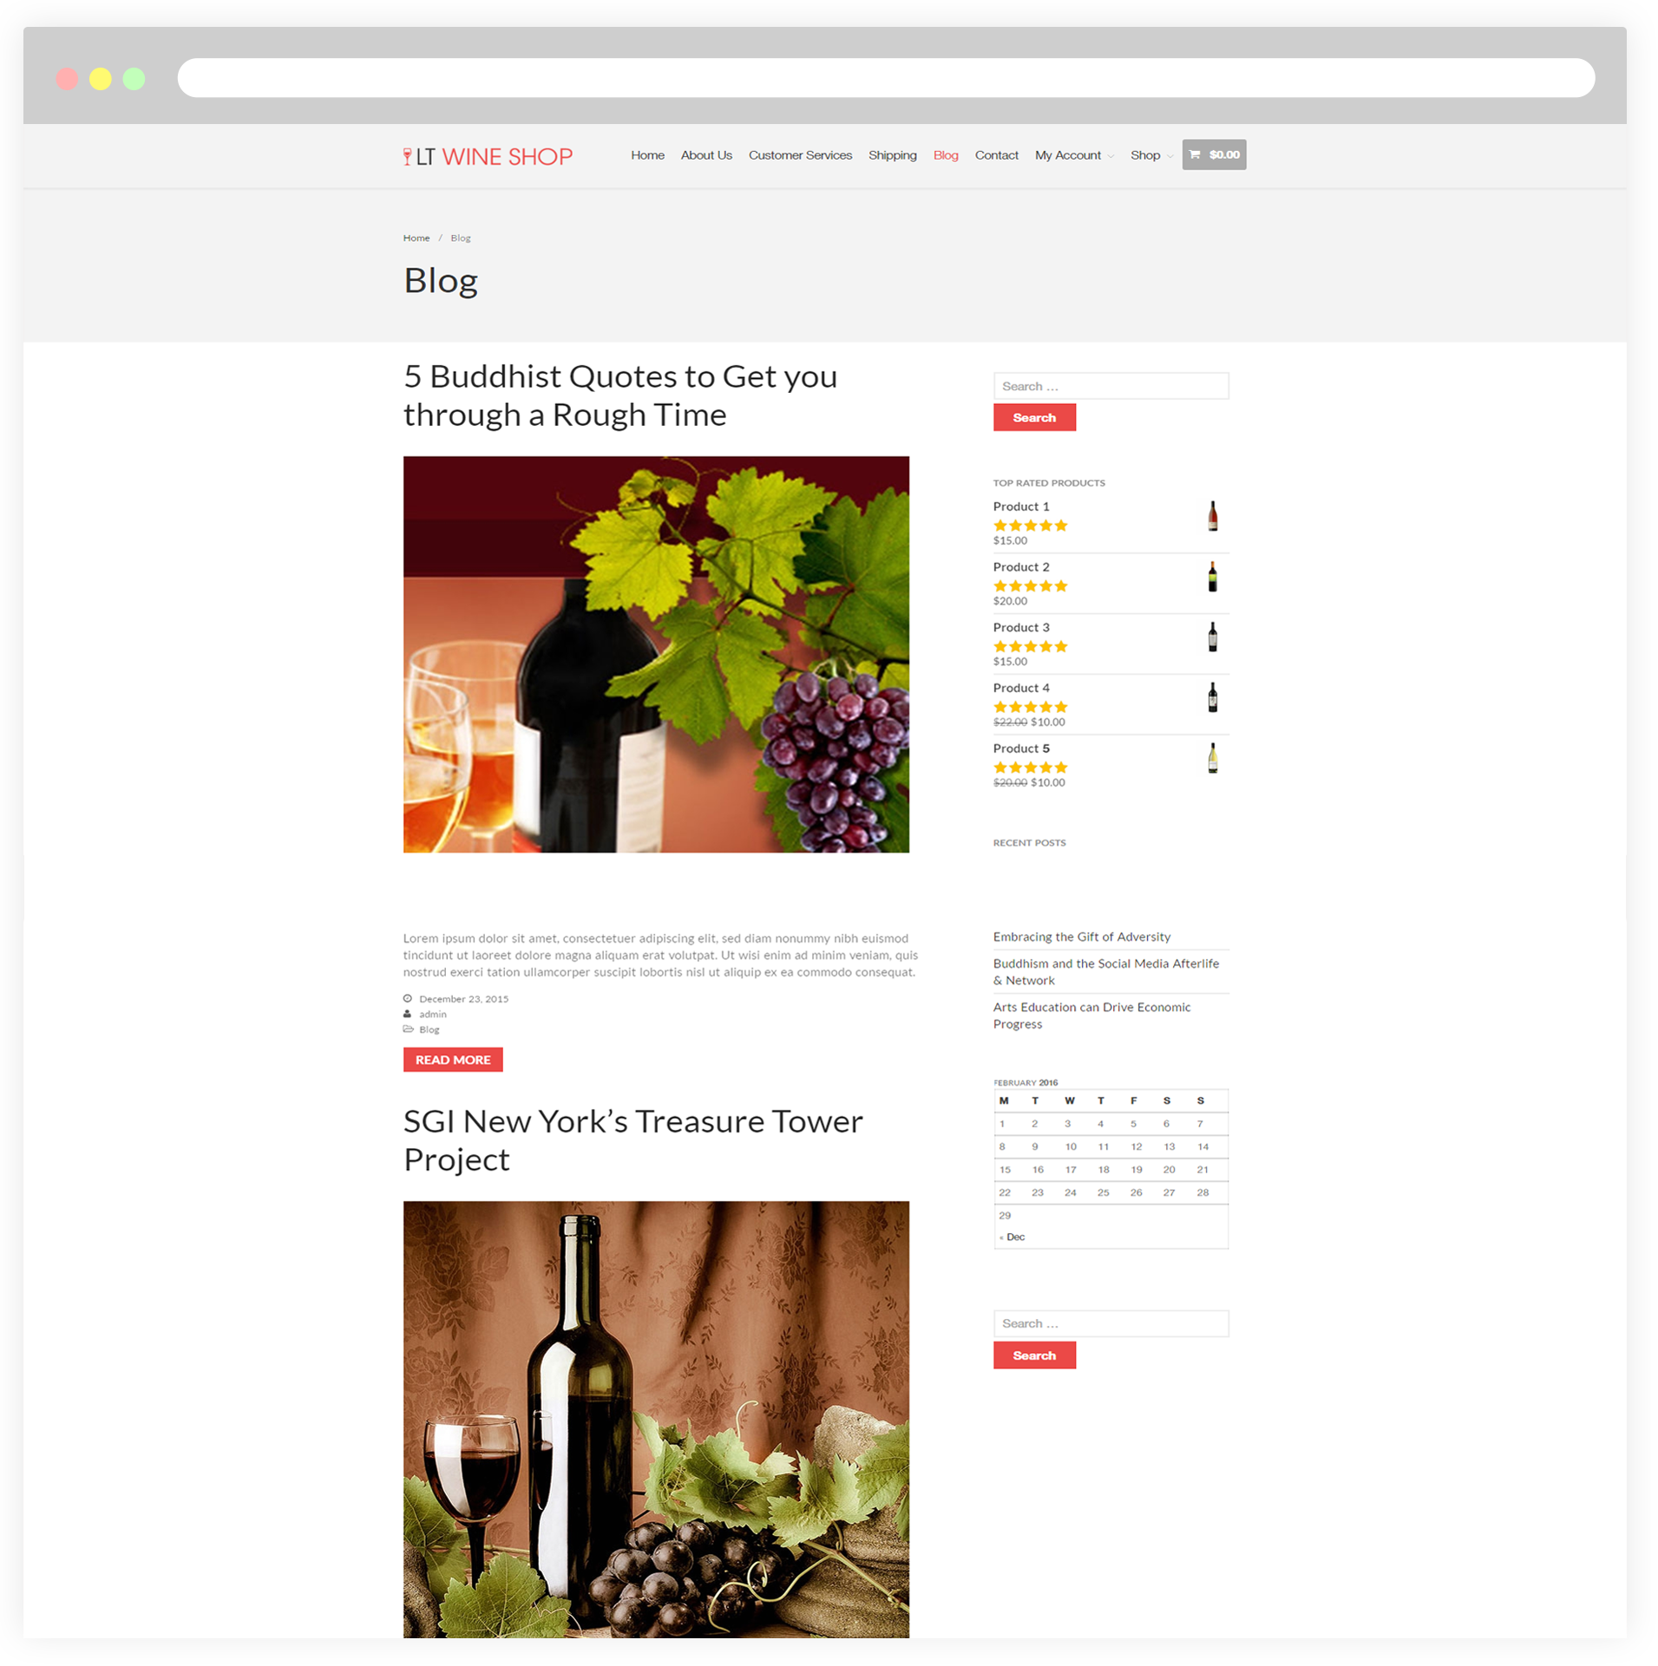Open the shopping cart showing $0.00
The image size is (1658, 1666).
pos(1213,154)
